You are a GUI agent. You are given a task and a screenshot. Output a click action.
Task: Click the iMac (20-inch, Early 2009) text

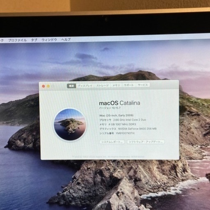pos(116,115)
